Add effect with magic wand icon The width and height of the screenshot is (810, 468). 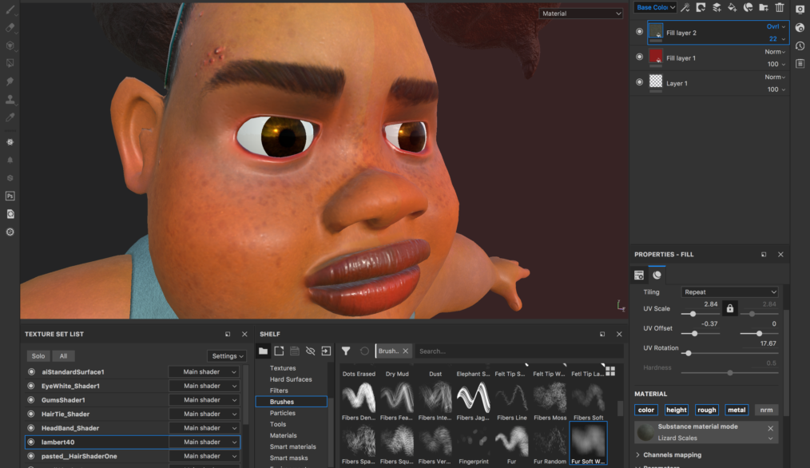pyautogui.click(x=685, y=7)
